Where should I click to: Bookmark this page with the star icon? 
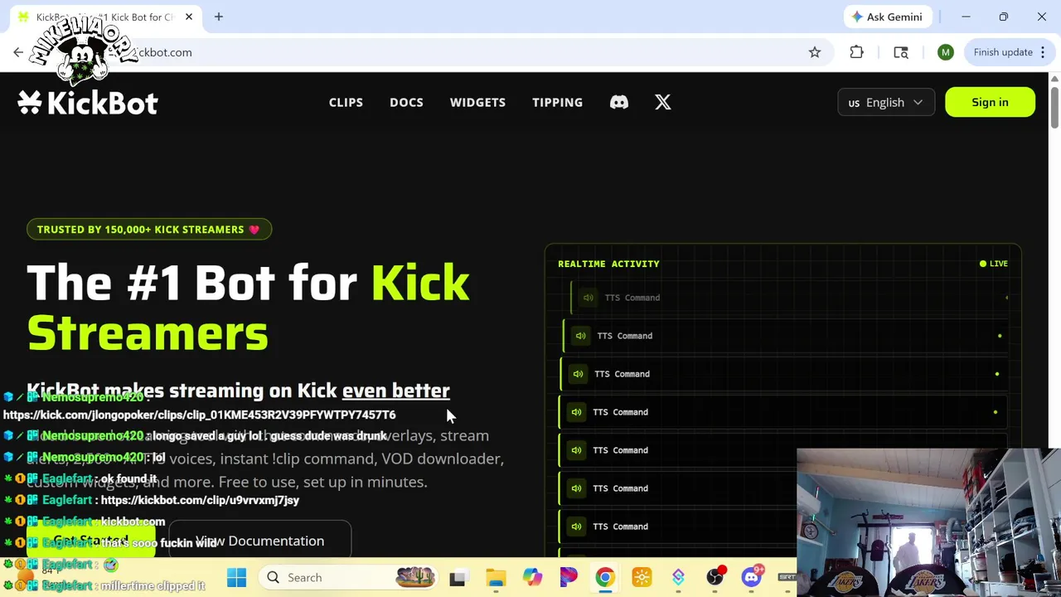click(x=815, y=52)
